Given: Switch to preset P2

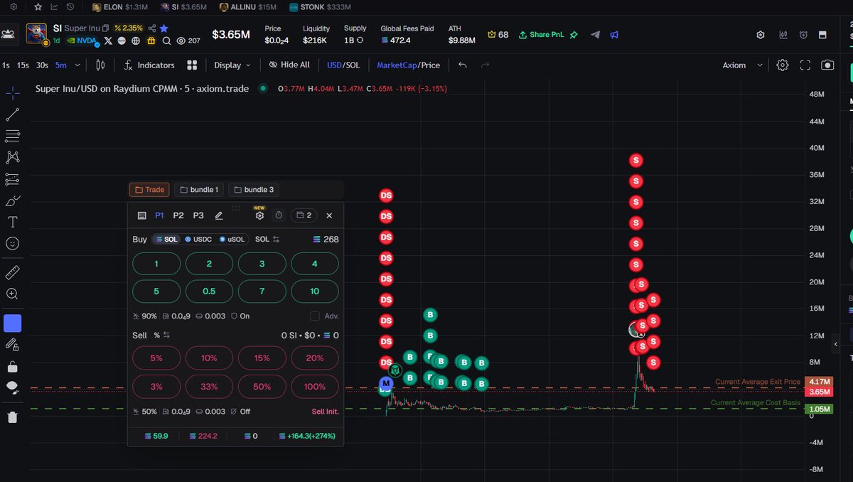Looking at the screenshot, I should pyautogui.click(x=178, y=215).
